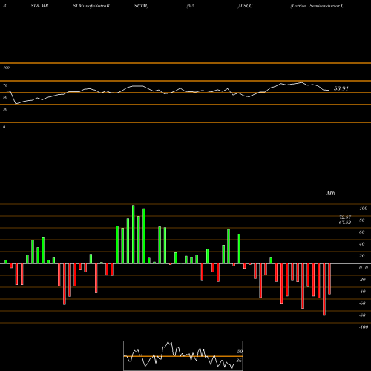Click the MR value 72.87
Image resolution: width=371 pixels, height=371 pixels.
(x=345, y=217)
